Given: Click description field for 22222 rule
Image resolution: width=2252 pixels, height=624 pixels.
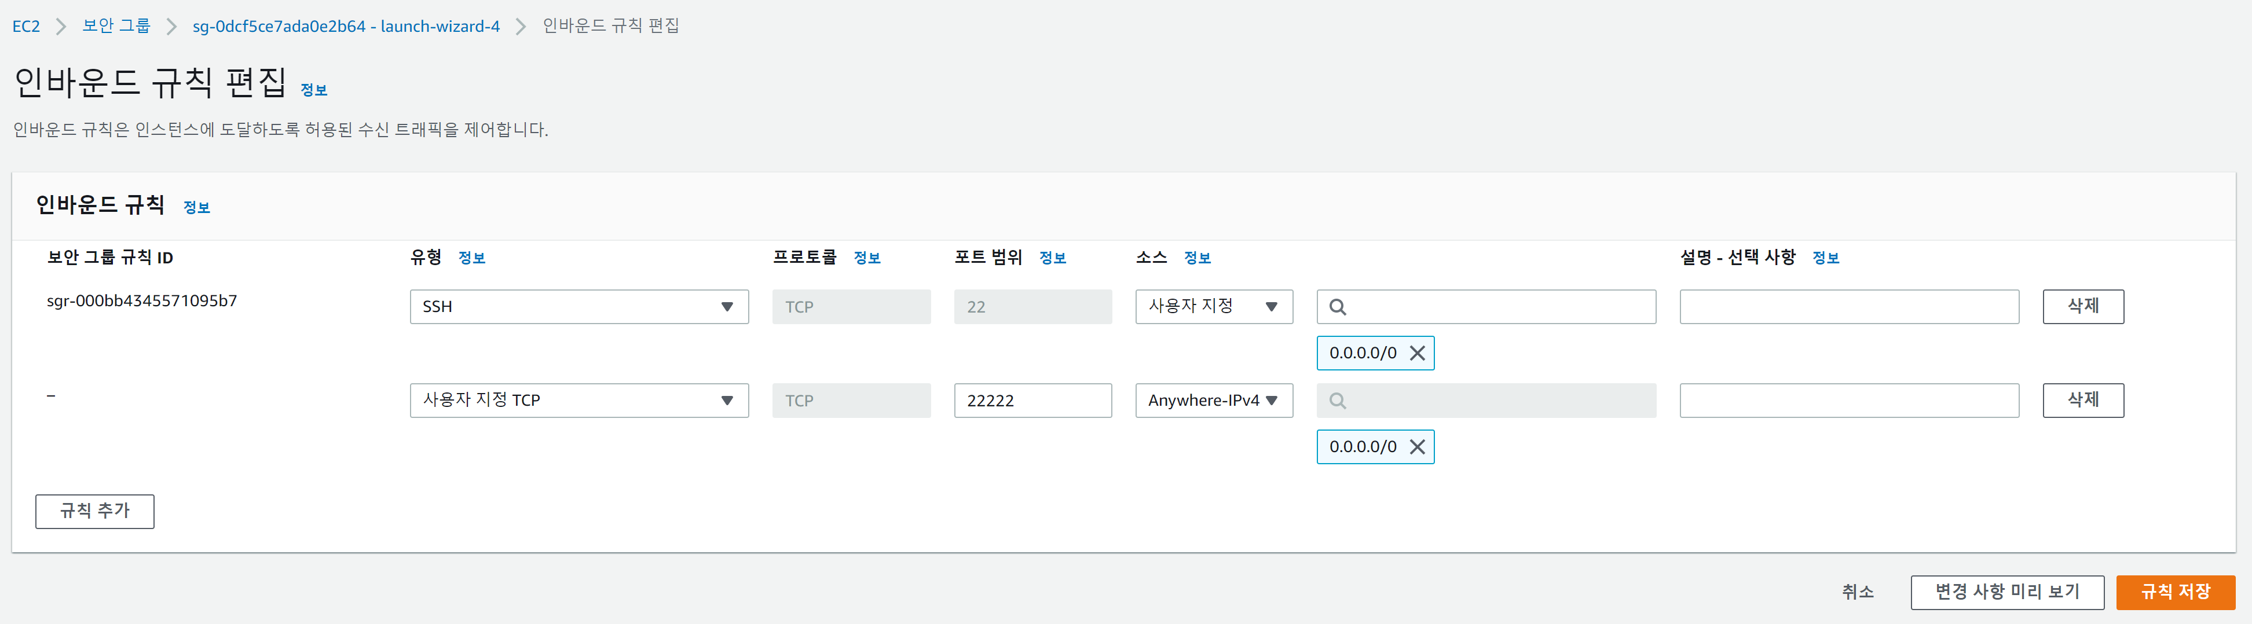Looking at the screenshot, I should (x=1850, y=400).
